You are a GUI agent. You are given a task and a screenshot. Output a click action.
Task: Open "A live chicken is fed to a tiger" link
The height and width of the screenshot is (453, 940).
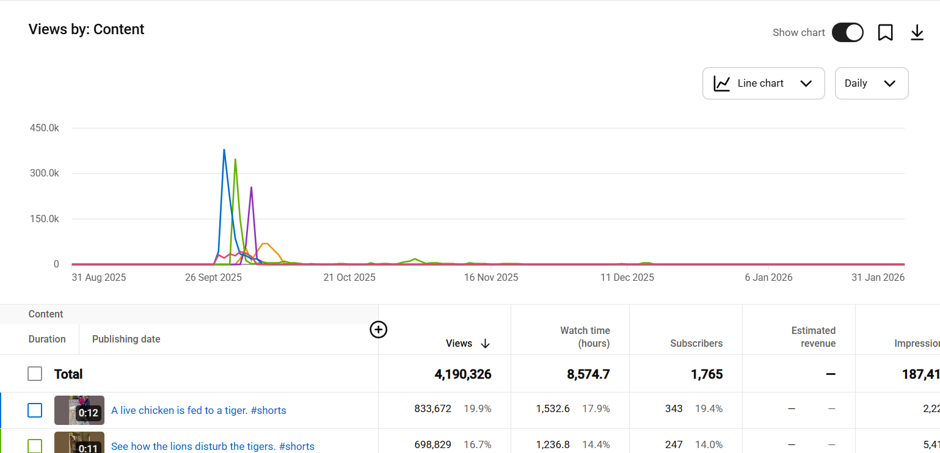point(199,410)
